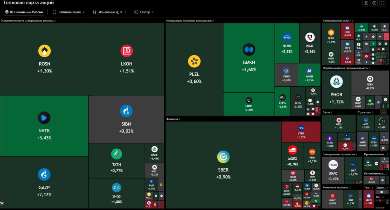Toggle fullscreen mode icon

[x=383, y=3]
